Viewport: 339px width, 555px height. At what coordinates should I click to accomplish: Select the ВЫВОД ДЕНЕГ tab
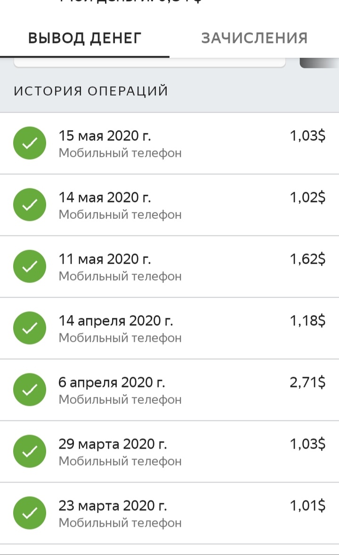point(85,38)
